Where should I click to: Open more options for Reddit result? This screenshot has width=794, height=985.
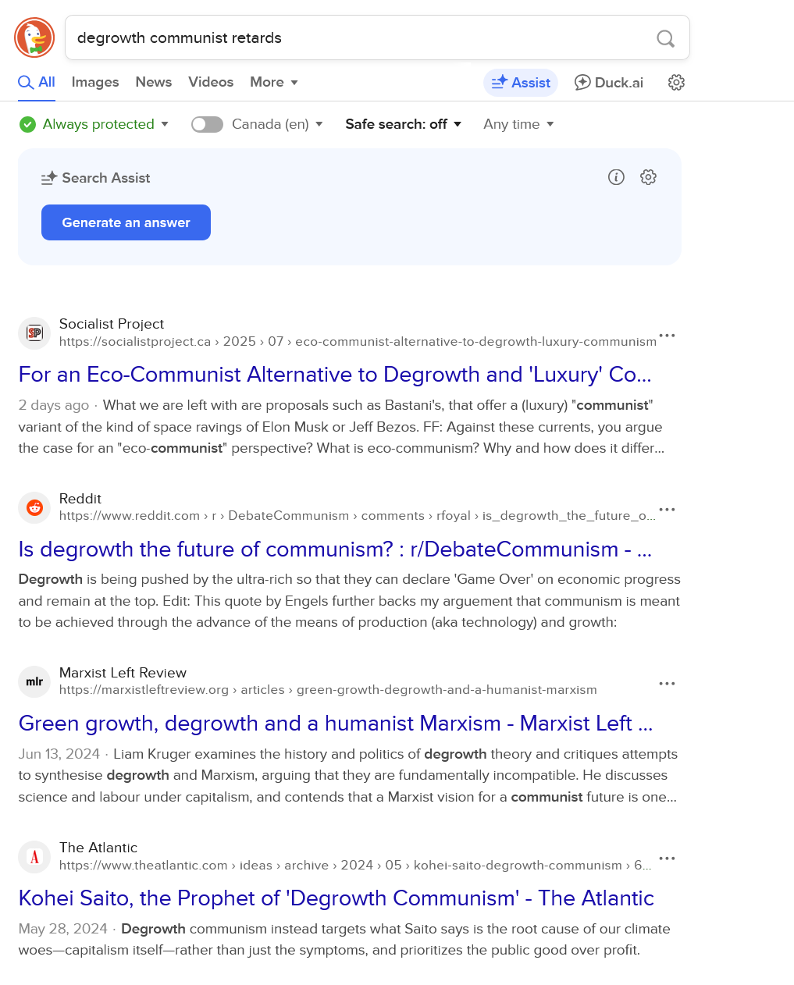[x=667, y=509]
